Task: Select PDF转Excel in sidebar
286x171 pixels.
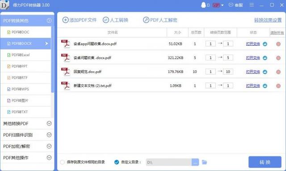Action: click(26, 55)
